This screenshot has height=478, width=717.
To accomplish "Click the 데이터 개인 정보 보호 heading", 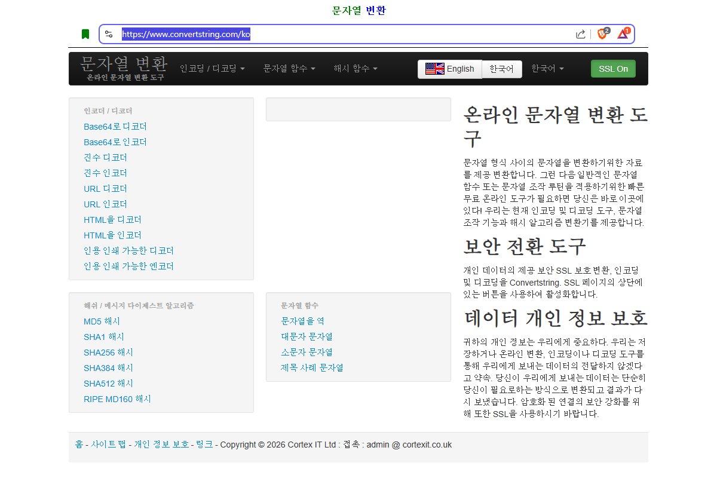I will pyautogui.click(x=556, y=317).
